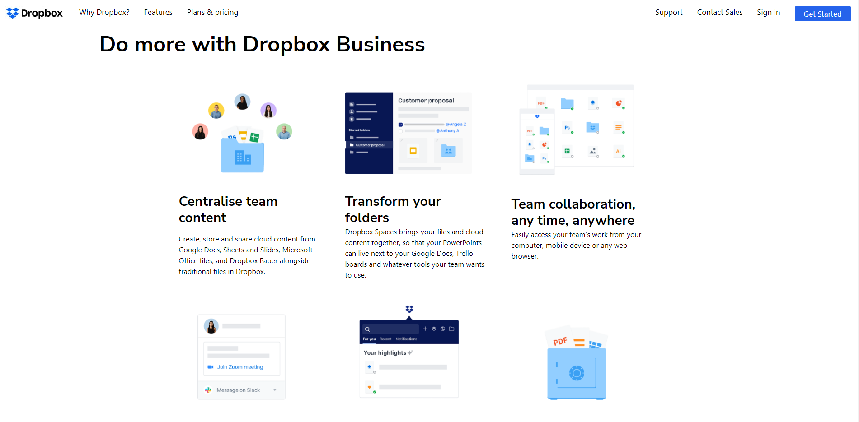Screen dimensions: 859x422
Task: Click the plus icon in the desktop popup toolbar
Action: coord(425,329)
